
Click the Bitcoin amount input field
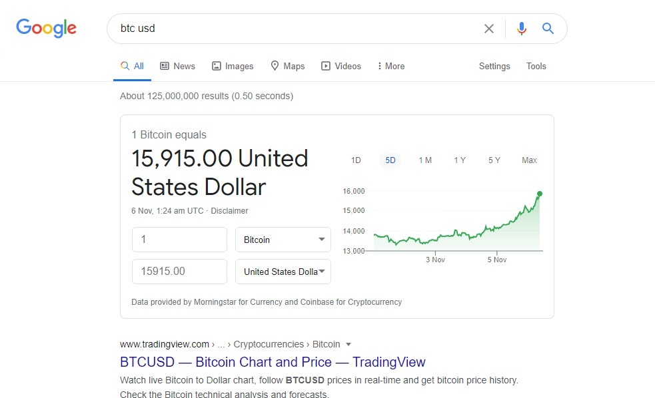(180, 240)
